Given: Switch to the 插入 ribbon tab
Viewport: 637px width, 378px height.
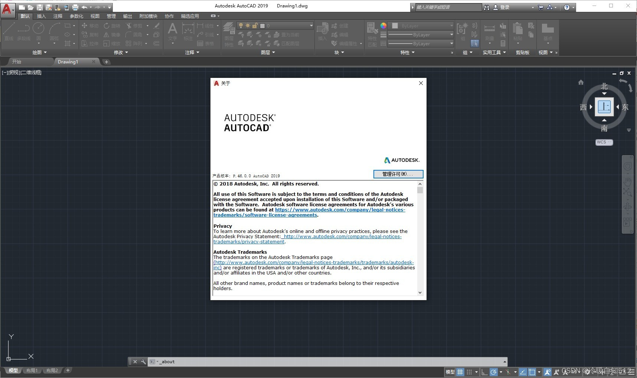Looking at the screenshot, I should [x=41, y=16].
